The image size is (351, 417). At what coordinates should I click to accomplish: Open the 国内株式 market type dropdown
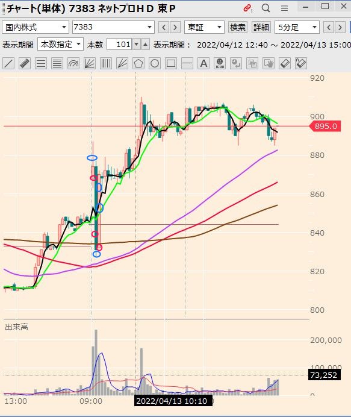36,27
